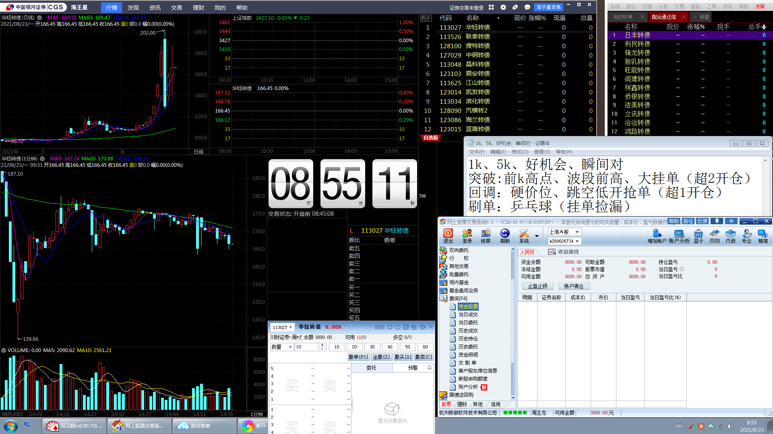Select 资金股票 in query tree
Image resolution: width=773 pixels, height=434 pixels.
468,307
